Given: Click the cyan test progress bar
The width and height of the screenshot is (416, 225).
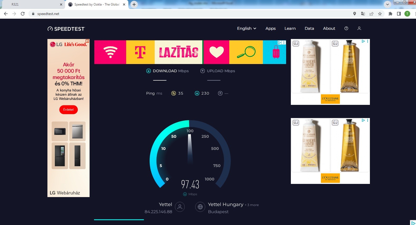Looking at the screenshot, I should click(119, 219).
